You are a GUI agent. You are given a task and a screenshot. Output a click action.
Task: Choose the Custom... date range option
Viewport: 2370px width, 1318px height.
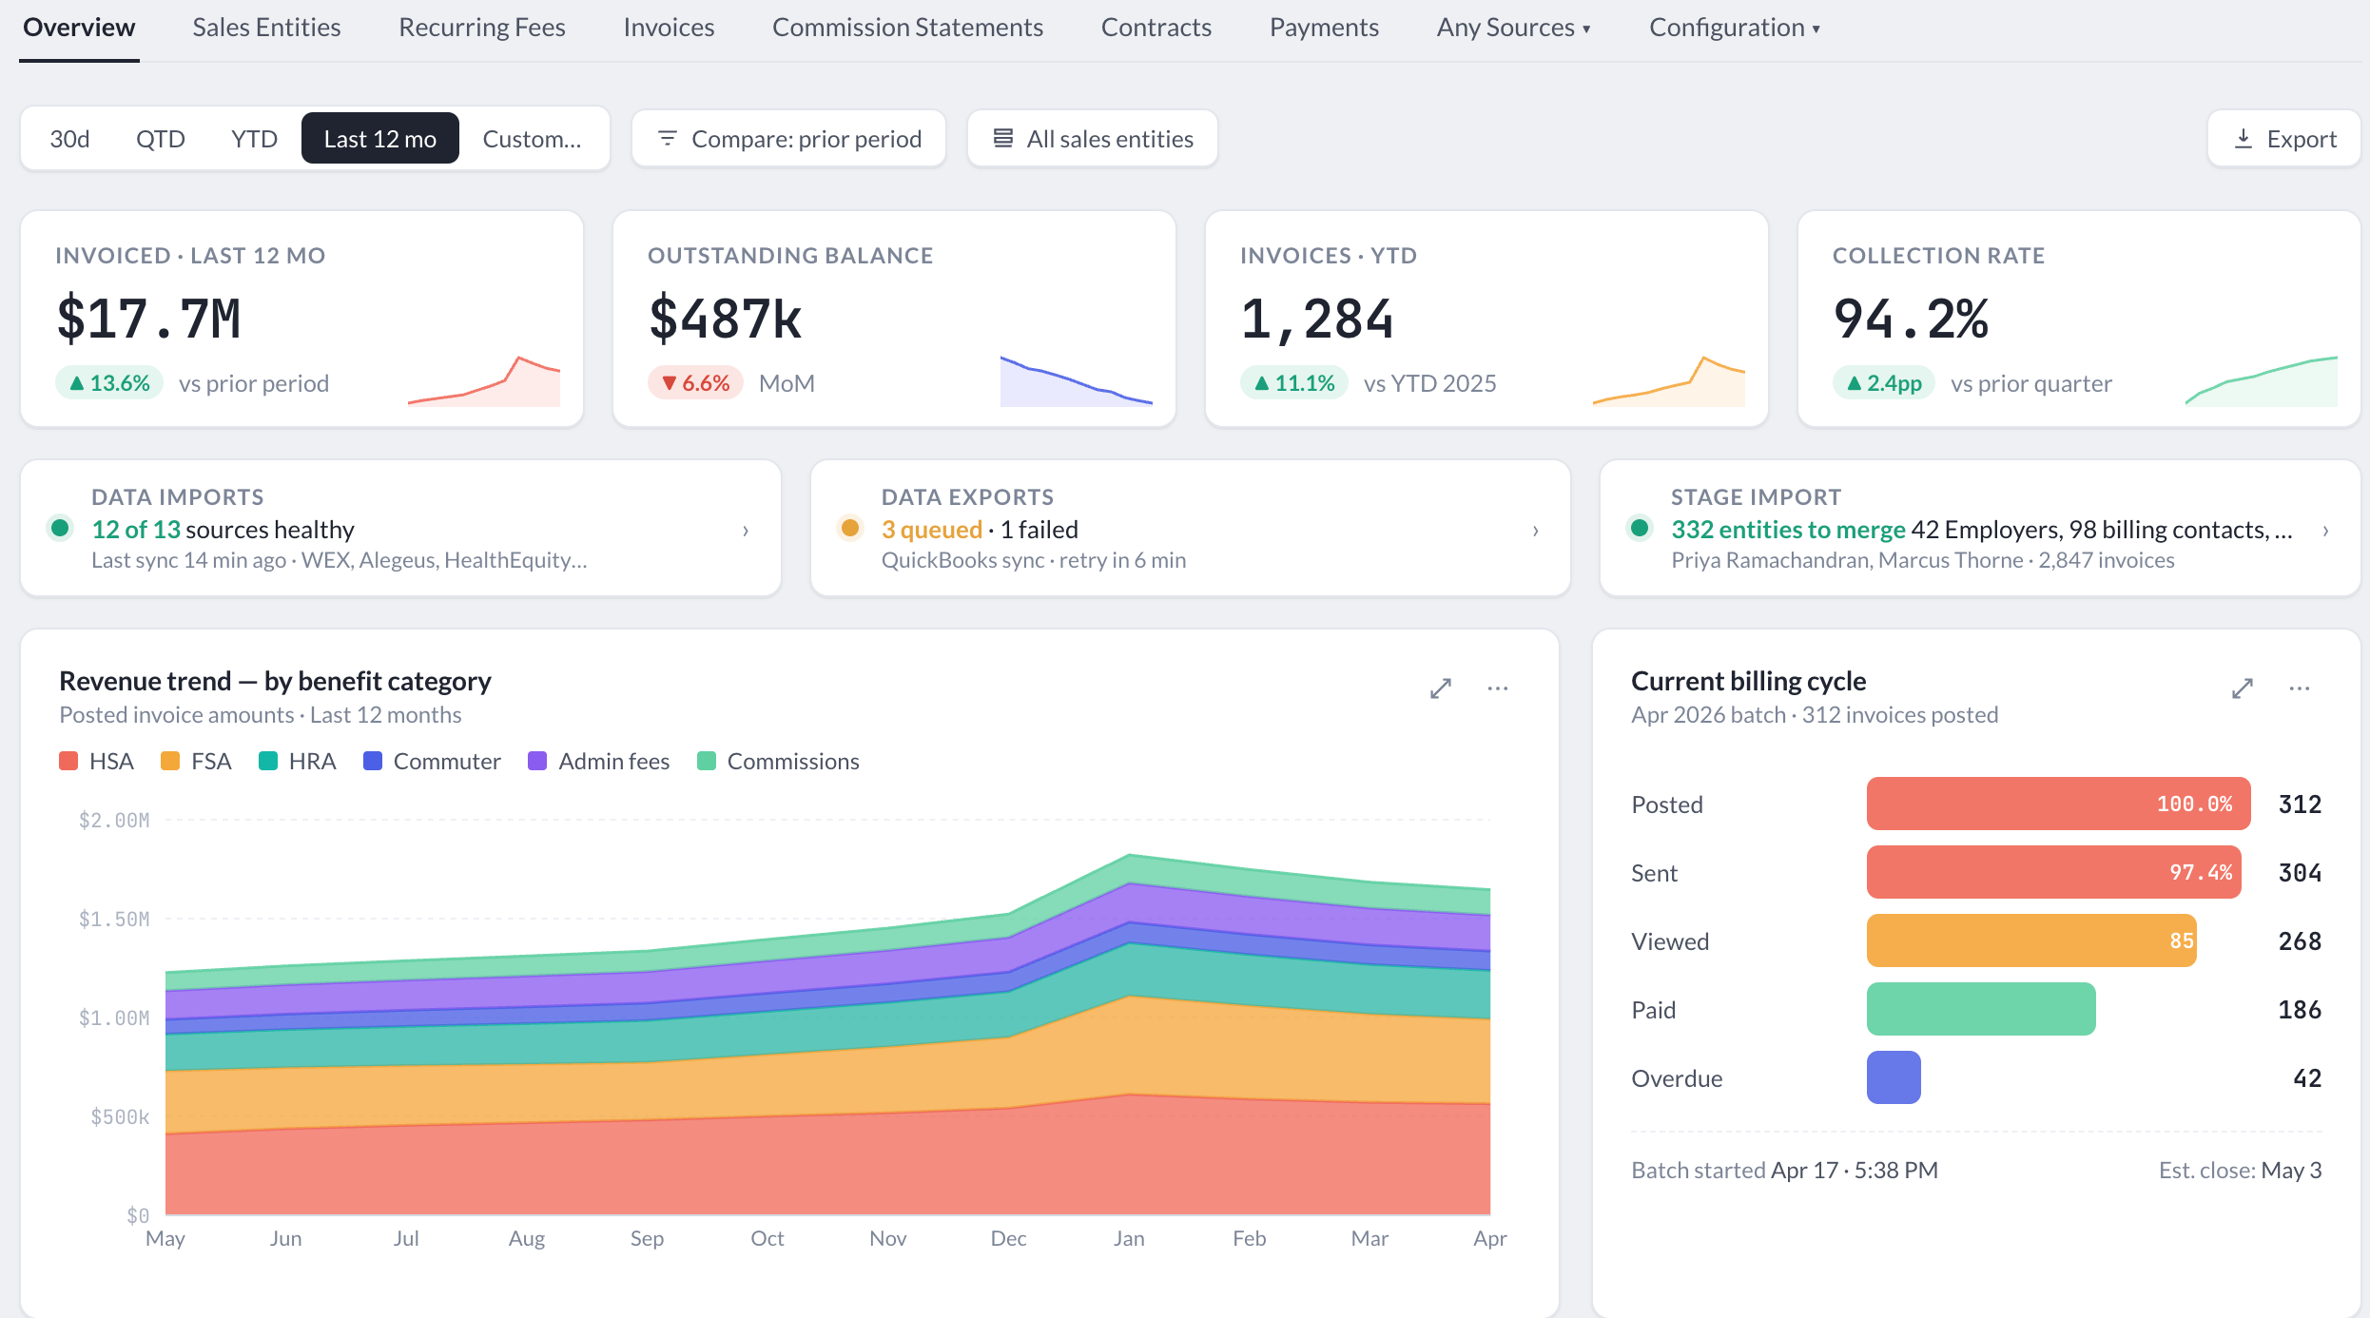532,139
